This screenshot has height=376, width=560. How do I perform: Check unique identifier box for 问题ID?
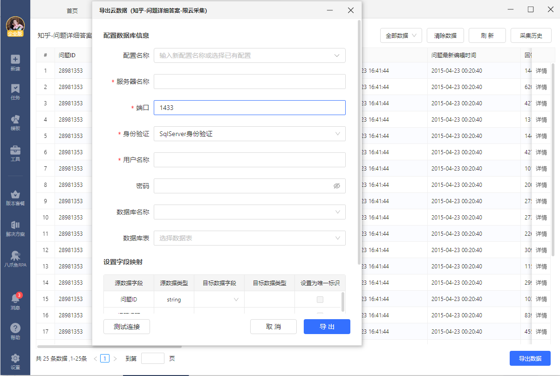[320, 300]
